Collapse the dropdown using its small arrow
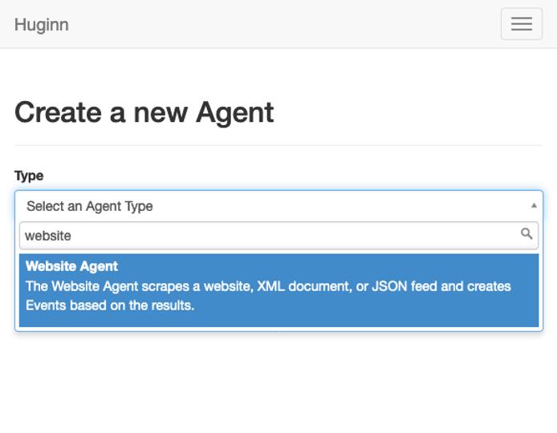 pos(534,206)
